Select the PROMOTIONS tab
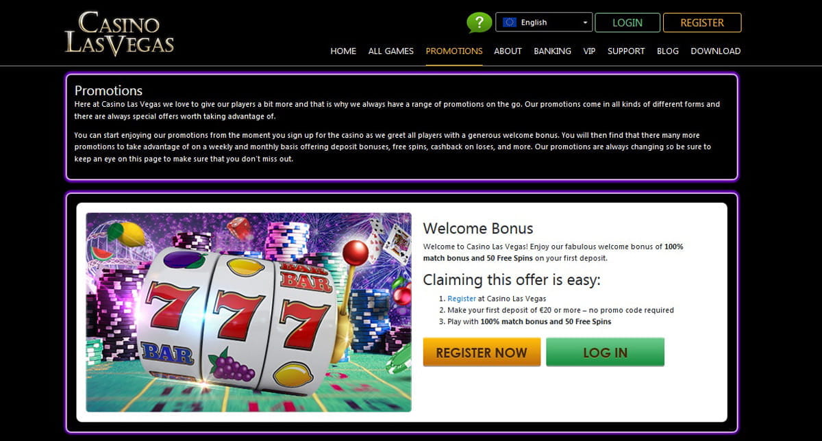 tap(454, 51)
